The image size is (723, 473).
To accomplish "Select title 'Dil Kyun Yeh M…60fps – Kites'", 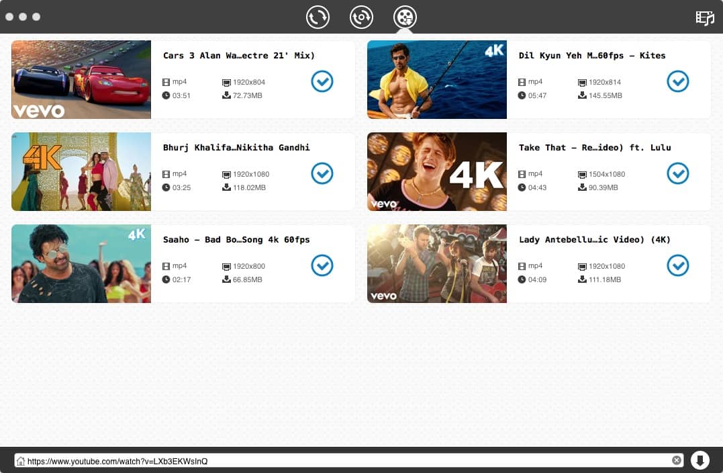I will coord(592,55).
